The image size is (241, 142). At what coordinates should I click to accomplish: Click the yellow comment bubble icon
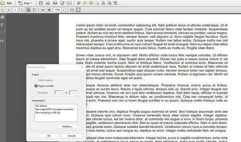(x=85, y=3)
